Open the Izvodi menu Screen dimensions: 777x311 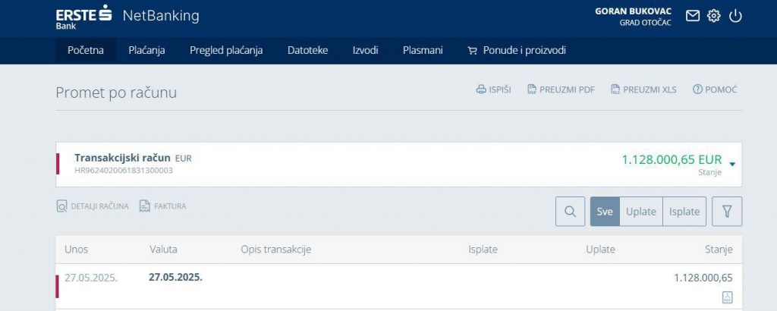[x=365, y=51]
